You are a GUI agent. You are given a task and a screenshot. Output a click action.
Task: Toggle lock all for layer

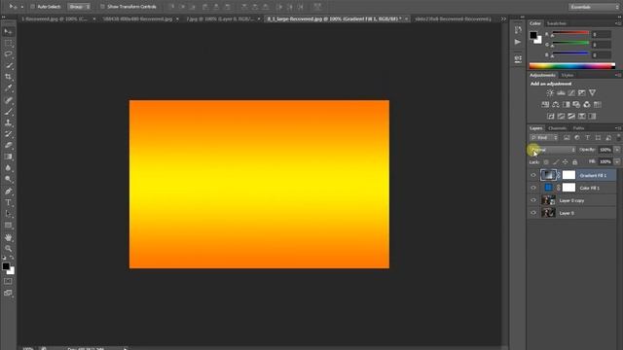(x=574, y=162)
